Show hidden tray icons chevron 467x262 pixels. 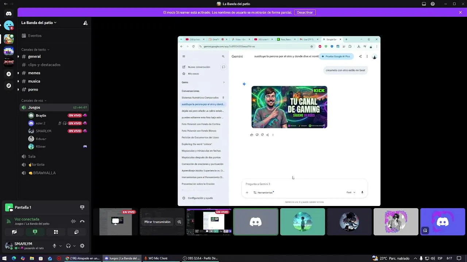(415, 258)
